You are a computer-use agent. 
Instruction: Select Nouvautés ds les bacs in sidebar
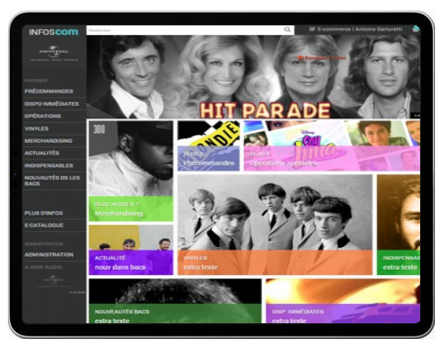click(52, 180)
